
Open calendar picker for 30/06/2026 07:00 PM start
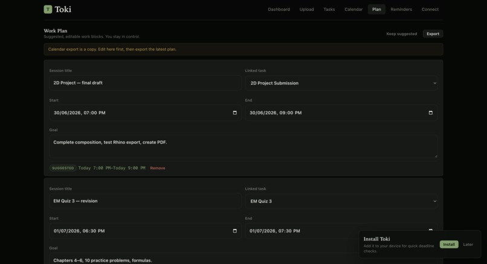(235, 113)
